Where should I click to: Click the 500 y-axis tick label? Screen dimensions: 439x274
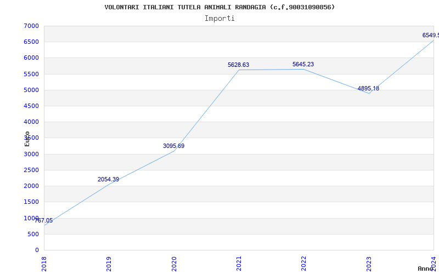(x=35, y=234)
